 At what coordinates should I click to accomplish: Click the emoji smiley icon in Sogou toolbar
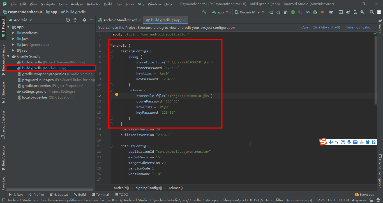tap(343, 142)
